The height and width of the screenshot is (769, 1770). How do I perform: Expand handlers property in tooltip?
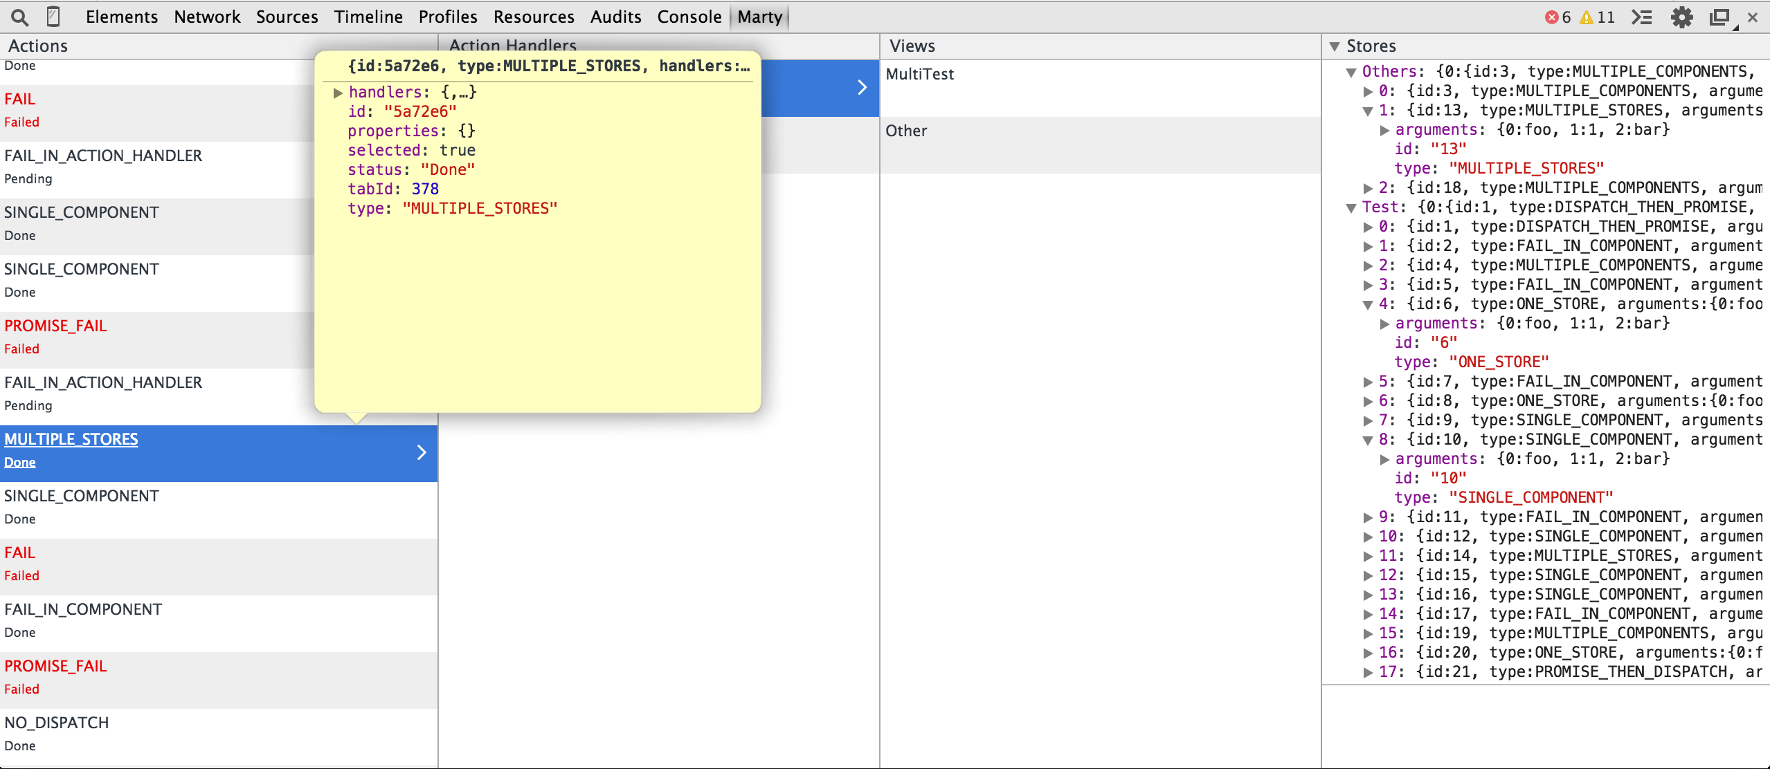coord(338,92)
